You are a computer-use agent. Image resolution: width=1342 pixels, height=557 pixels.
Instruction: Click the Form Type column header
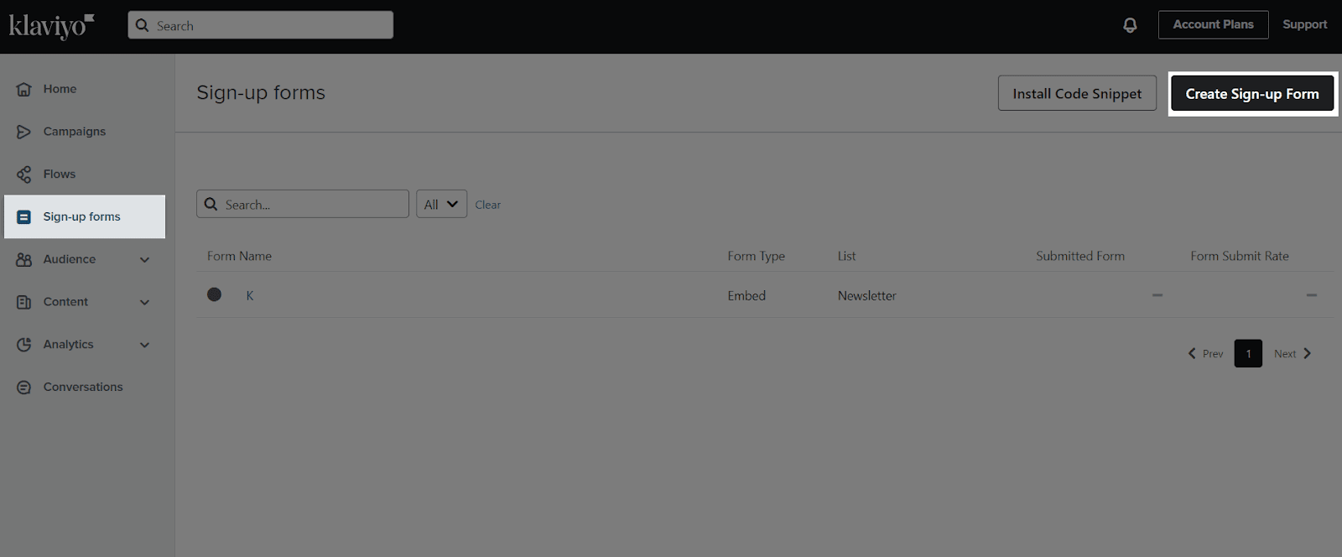[x=756, y=256]
